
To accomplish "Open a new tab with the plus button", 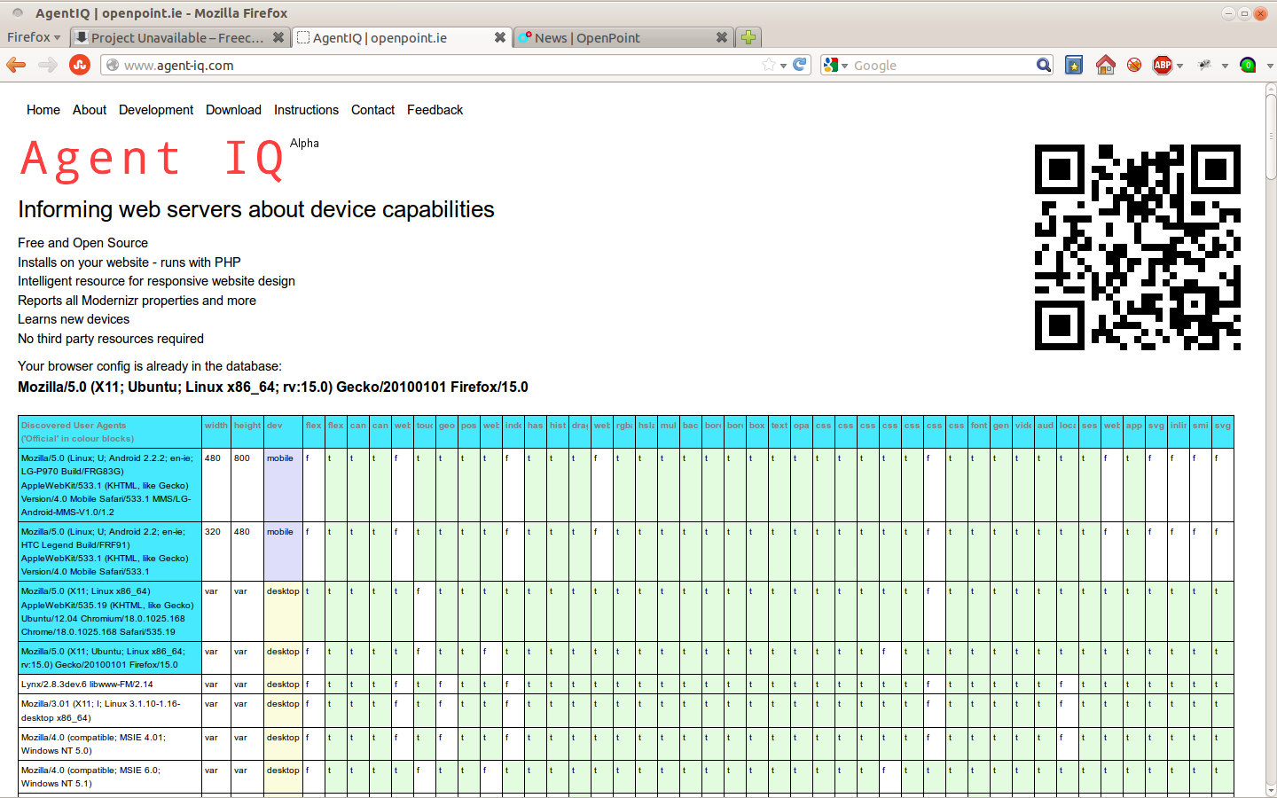I will 748,37.
